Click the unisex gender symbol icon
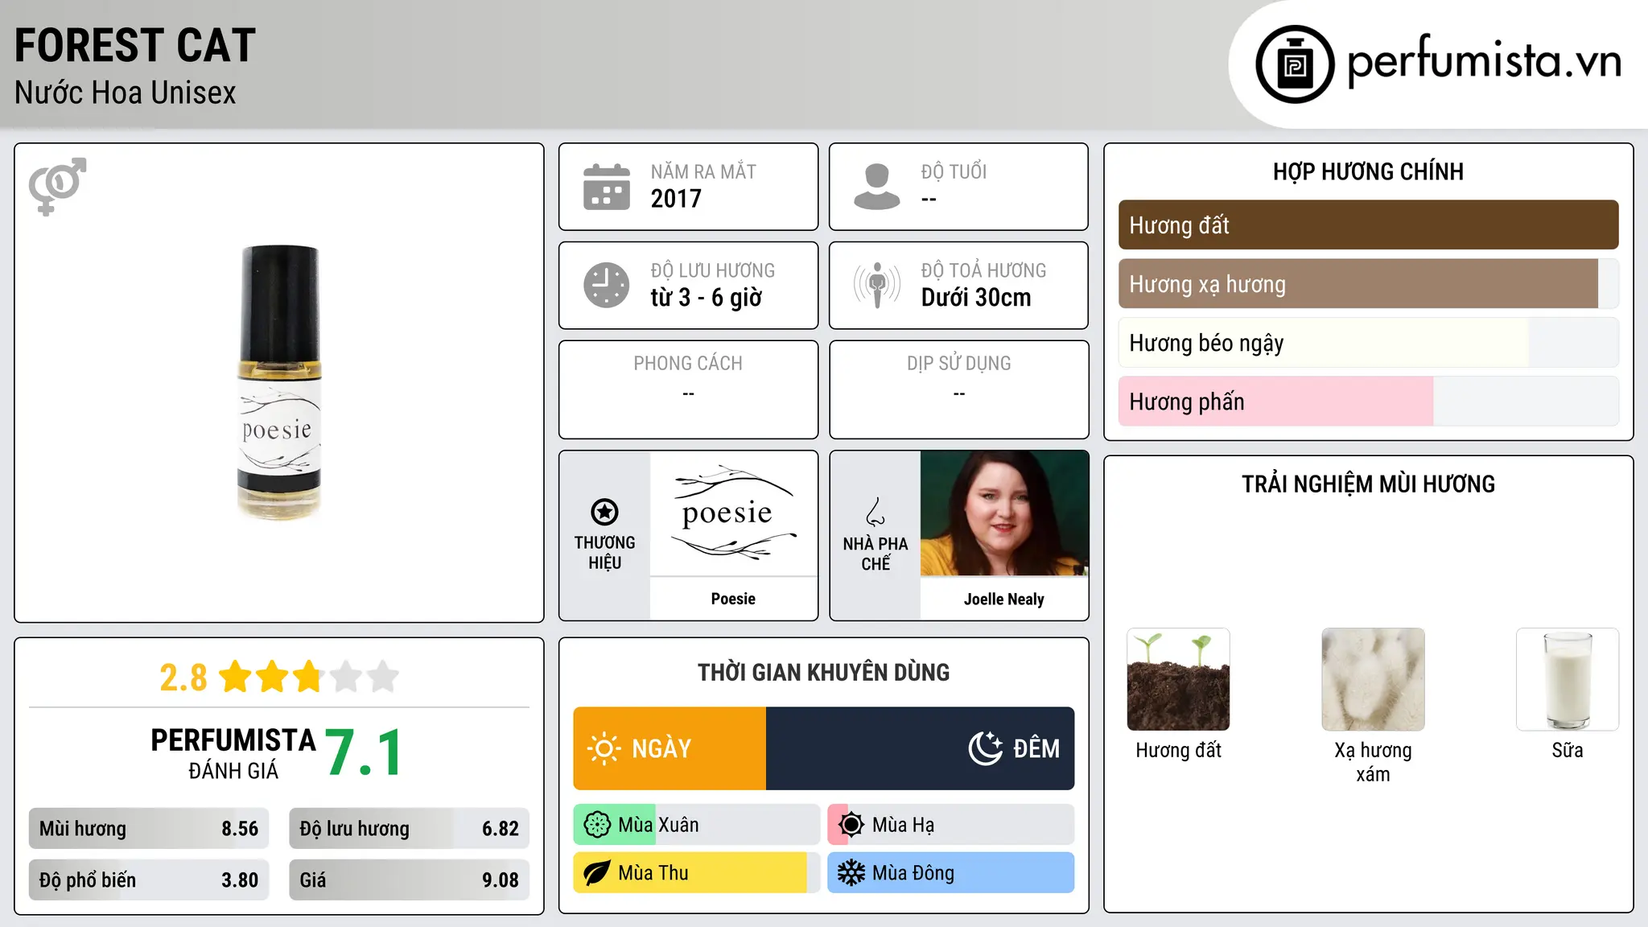Image resolution: width=1648 pixels, height=927 pixels. tap(57, 186)
